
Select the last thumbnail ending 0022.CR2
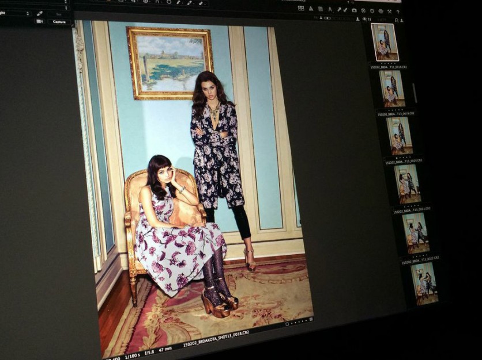pos(424,283)
